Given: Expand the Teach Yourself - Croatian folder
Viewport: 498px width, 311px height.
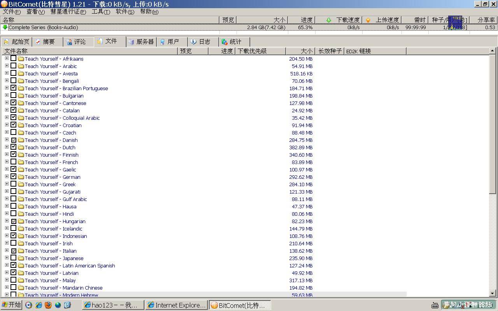Looking at the screenshot, I should (x=7, y=125).
